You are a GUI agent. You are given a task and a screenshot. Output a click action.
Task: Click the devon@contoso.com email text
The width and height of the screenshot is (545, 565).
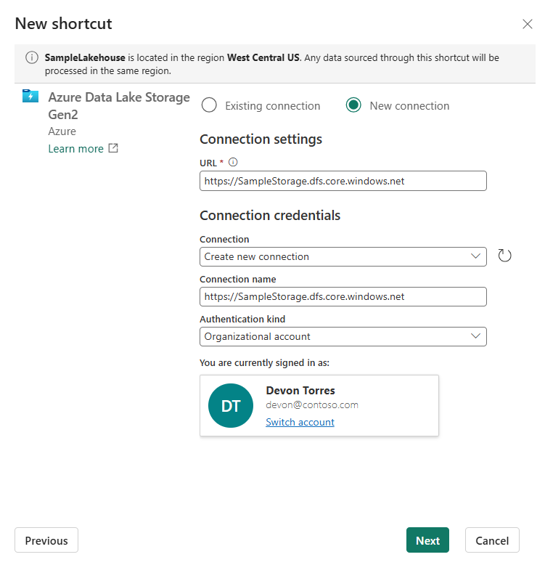[312, 405]
